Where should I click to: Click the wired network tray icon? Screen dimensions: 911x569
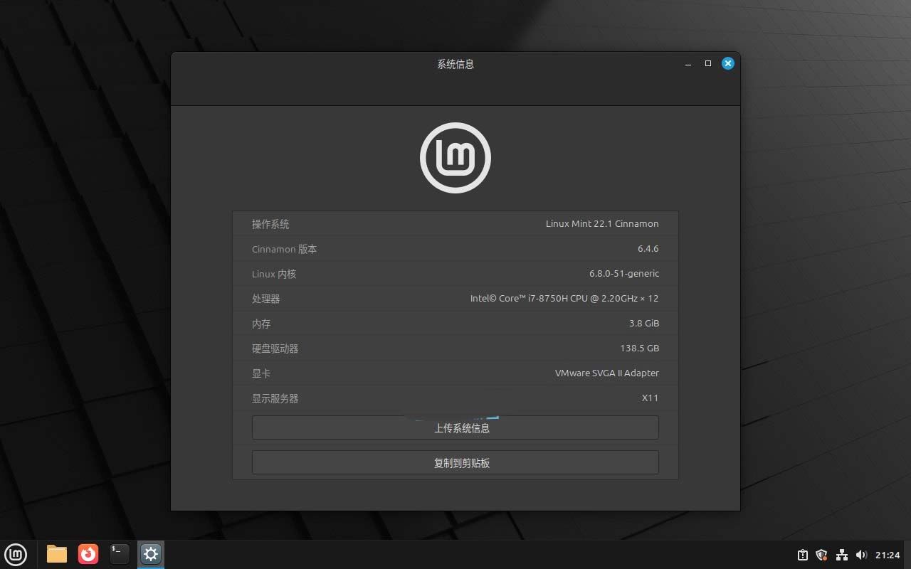[x=841, y=555]
